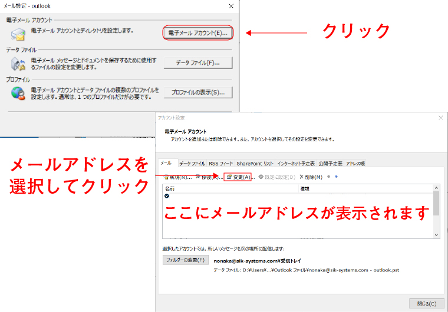Screen dimensions: 448x312
Task: Click 閉じる(C) button
Action: [427, 304]
